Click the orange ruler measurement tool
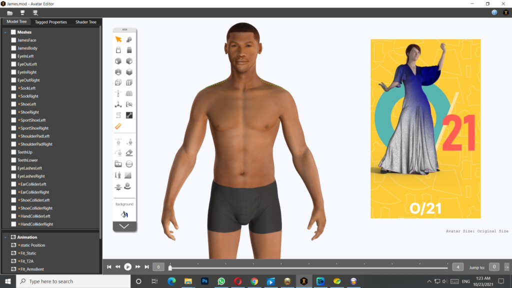Image resolution: width=512 pixels, height=288 pixels. click(x=118, y=126)
